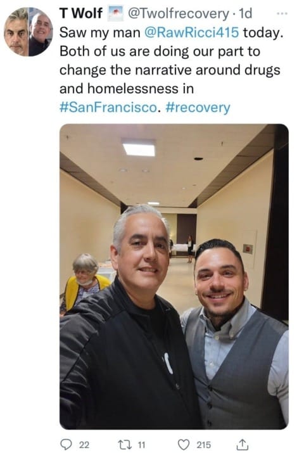Click the 1d timestamp
The image size is (304, 453).
[246, 13]
